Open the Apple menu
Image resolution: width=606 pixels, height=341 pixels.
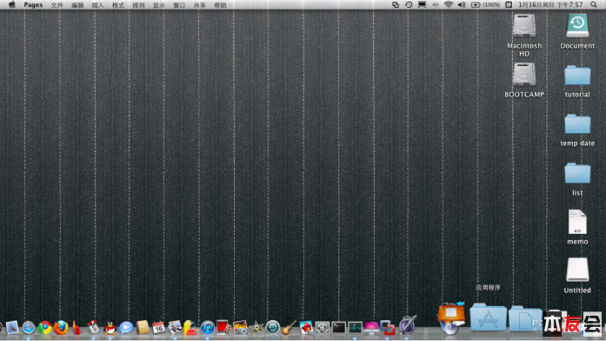(x=11, y=4)
